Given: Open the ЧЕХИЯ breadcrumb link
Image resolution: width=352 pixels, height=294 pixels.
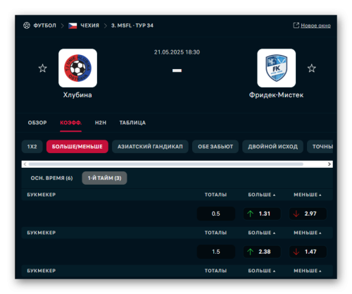Looking at the screenshot, I should (x=90, y=25).
